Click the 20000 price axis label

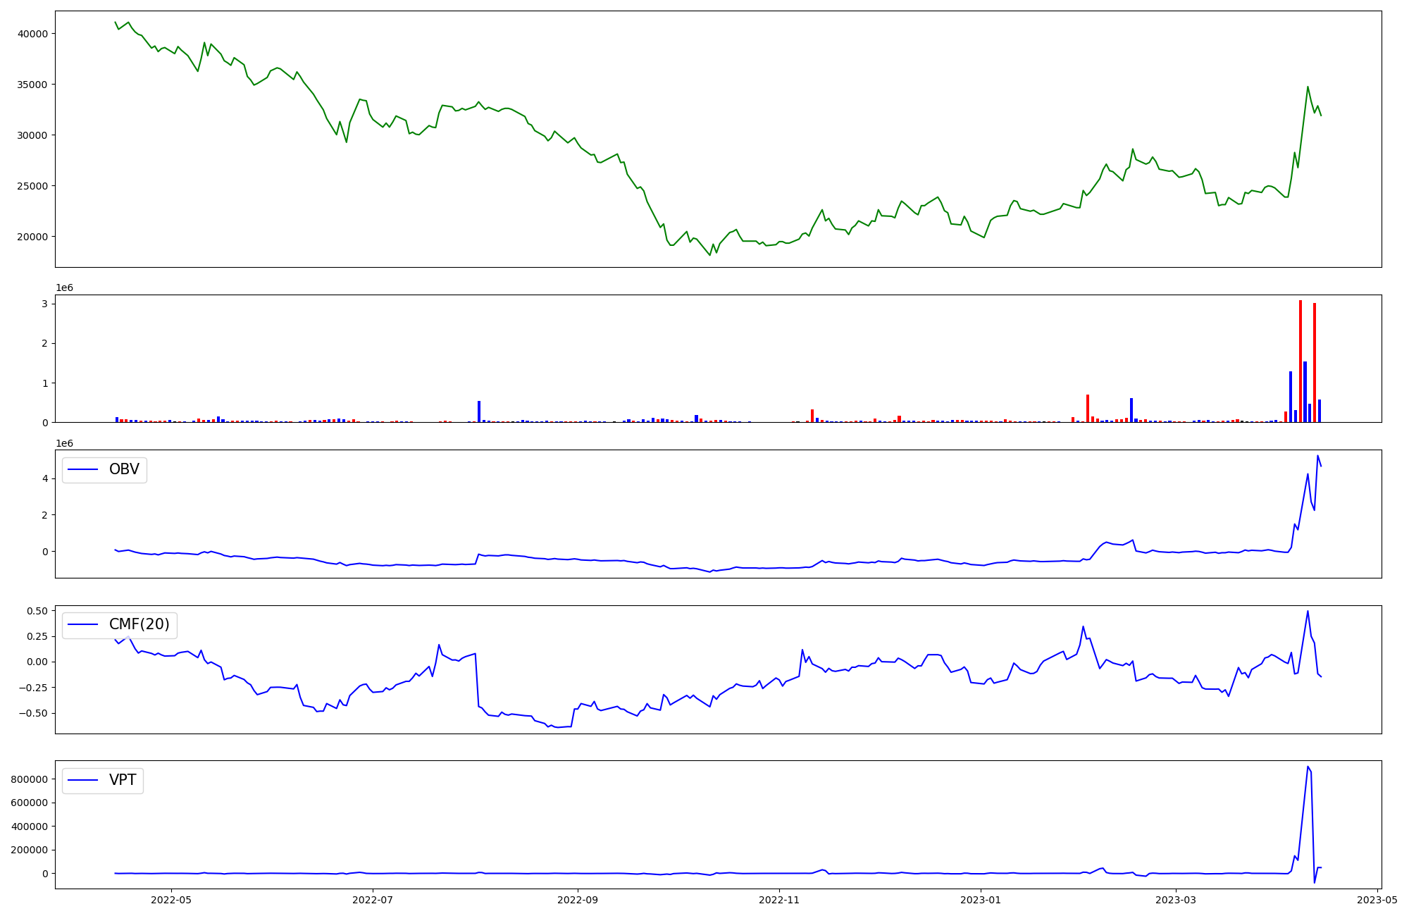(32, 237)
